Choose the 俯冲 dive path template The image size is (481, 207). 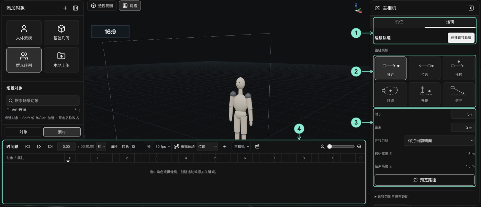coord(458,94)
